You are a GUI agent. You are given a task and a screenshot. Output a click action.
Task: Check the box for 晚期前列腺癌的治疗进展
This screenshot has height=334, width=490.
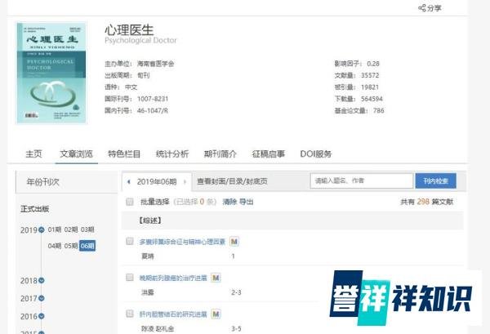[x=130, y=278]
